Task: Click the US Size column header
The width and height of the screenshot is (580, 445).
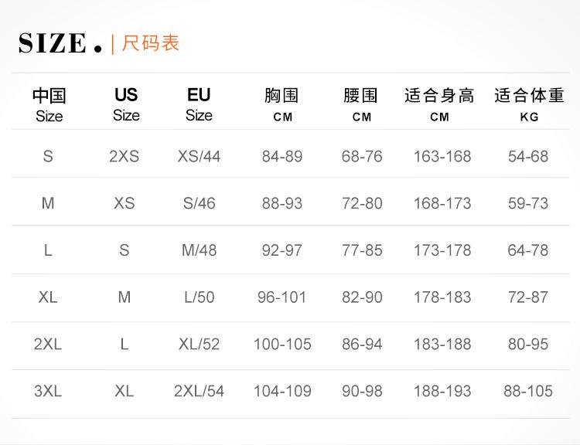Action: tap(125, 104)
